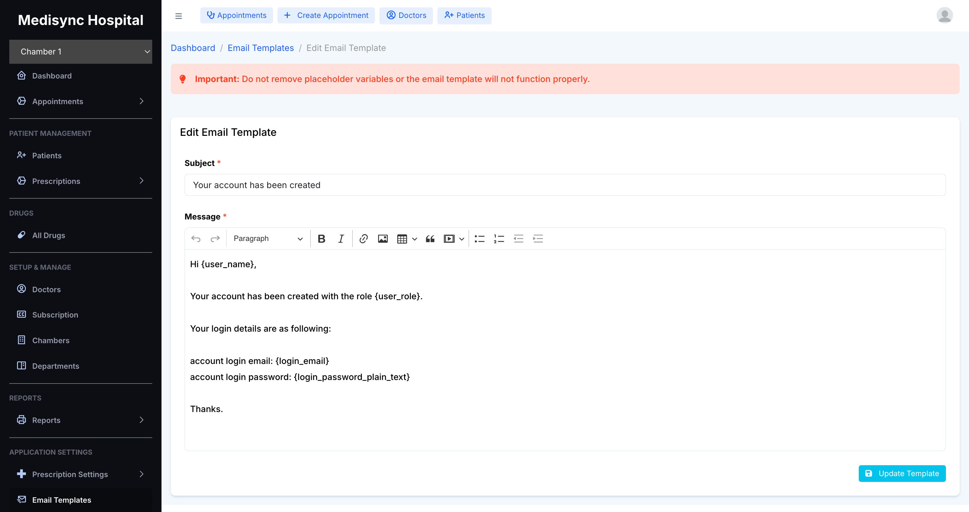This screenshot has width=969, height=512.
Task: Click the home icon beside Dashboard in the sidebar
Action: pyautogui.click(x=21, y=75)
